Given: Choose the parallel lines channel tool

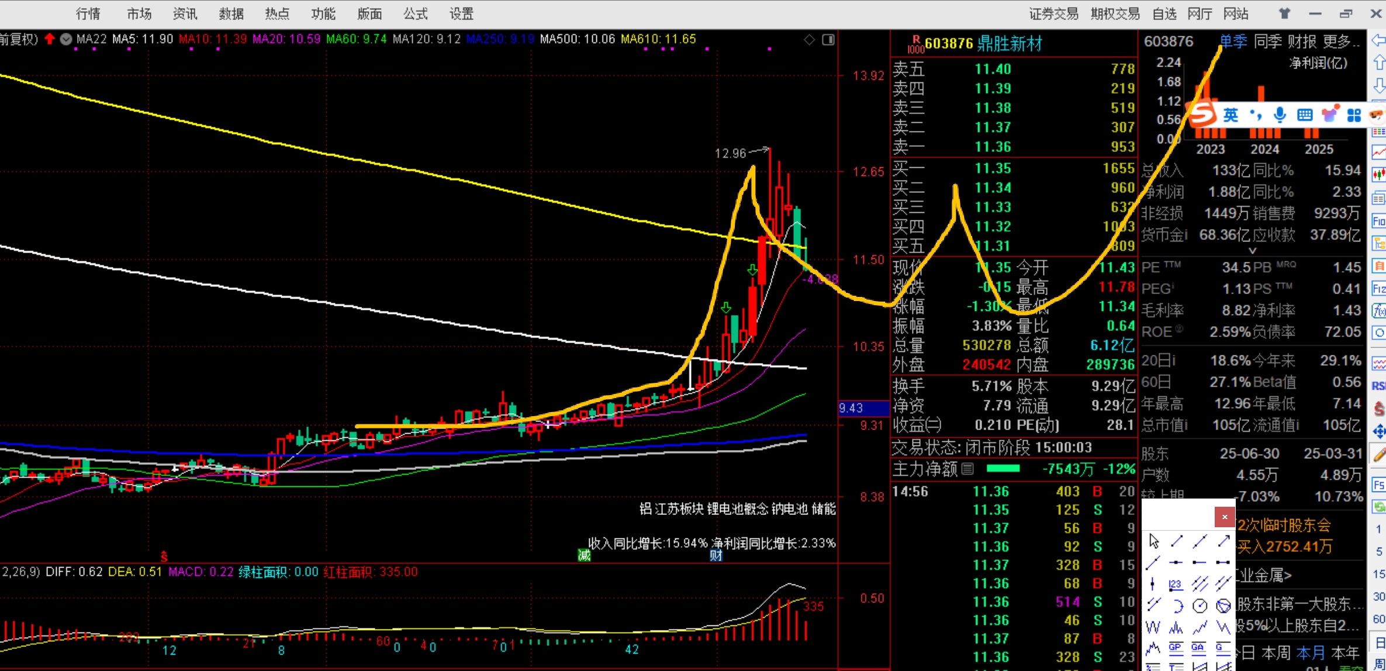Looking at the screenshot, I should (1200, 583).
